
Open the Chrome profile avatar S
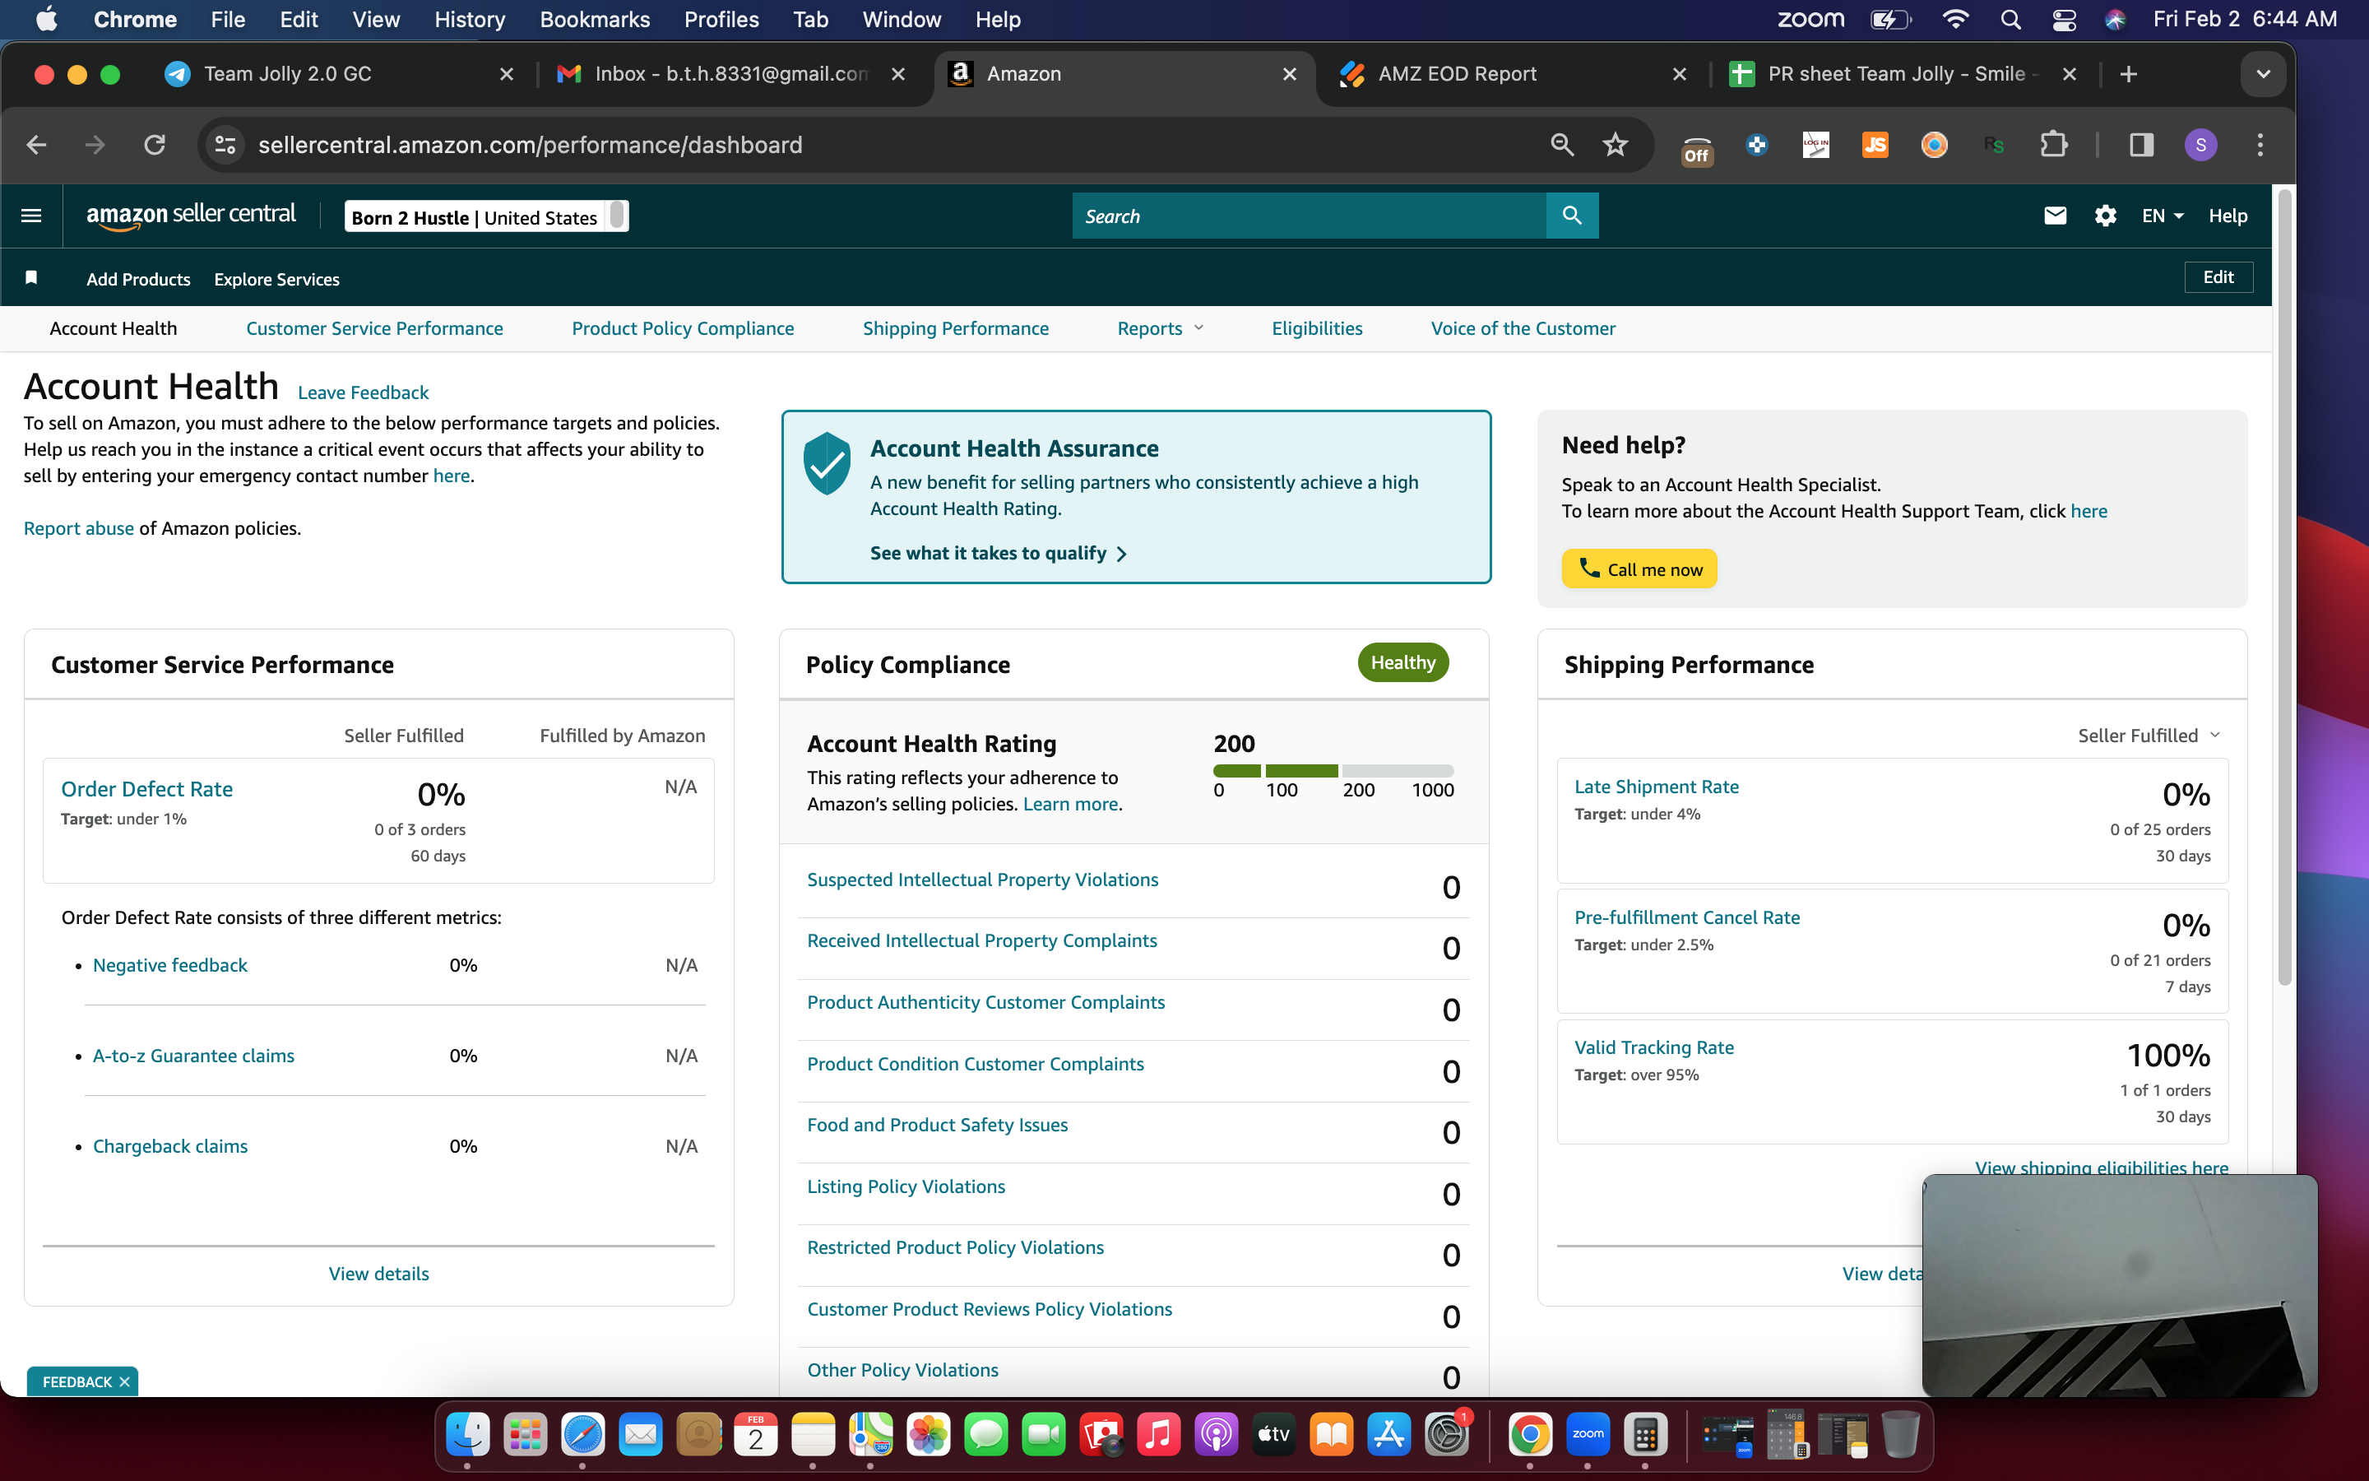(x=2200, y=145)
